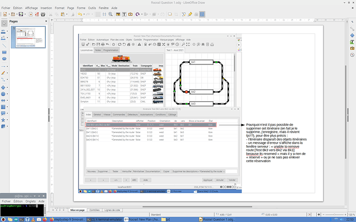The image size is (356, 222).
Task: Switch to Rocrail: New Plan taskbar item
Action: coord(142,219)
